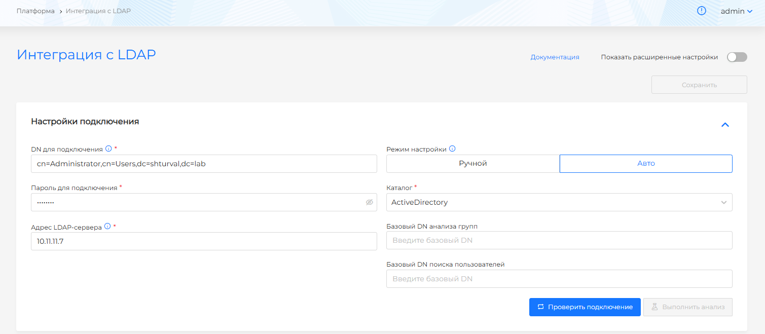Show password using the crossed-eye icon
The image size is (765, 334).
(369, 202)
